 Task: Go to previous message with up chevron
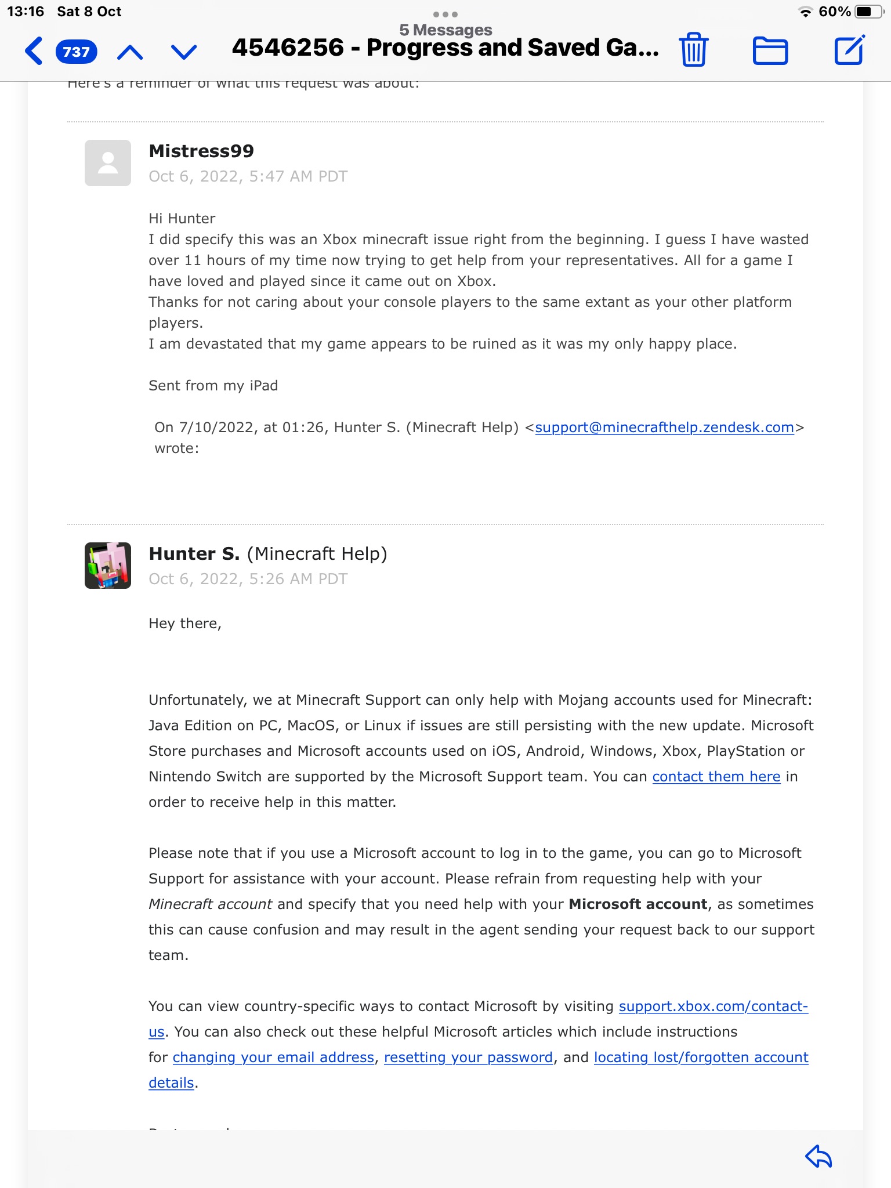click(x=130, y=53)
